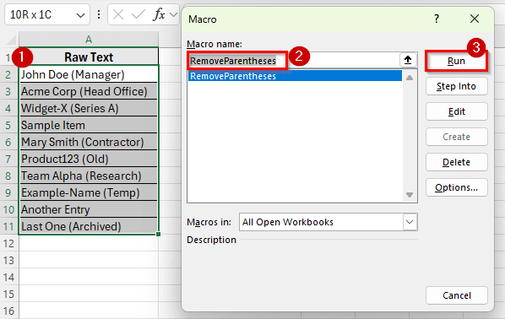Close the Macro dialog with X
Screen dimensions: 505x319
(x=475, y=19)
